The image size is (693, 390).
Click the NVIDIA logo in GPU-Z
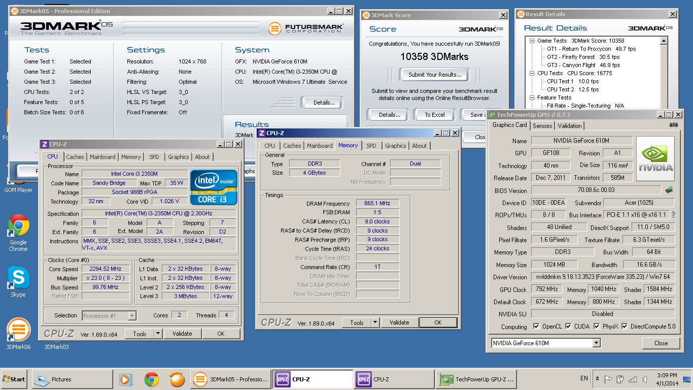pyautogui.click(x=655, y=159)
